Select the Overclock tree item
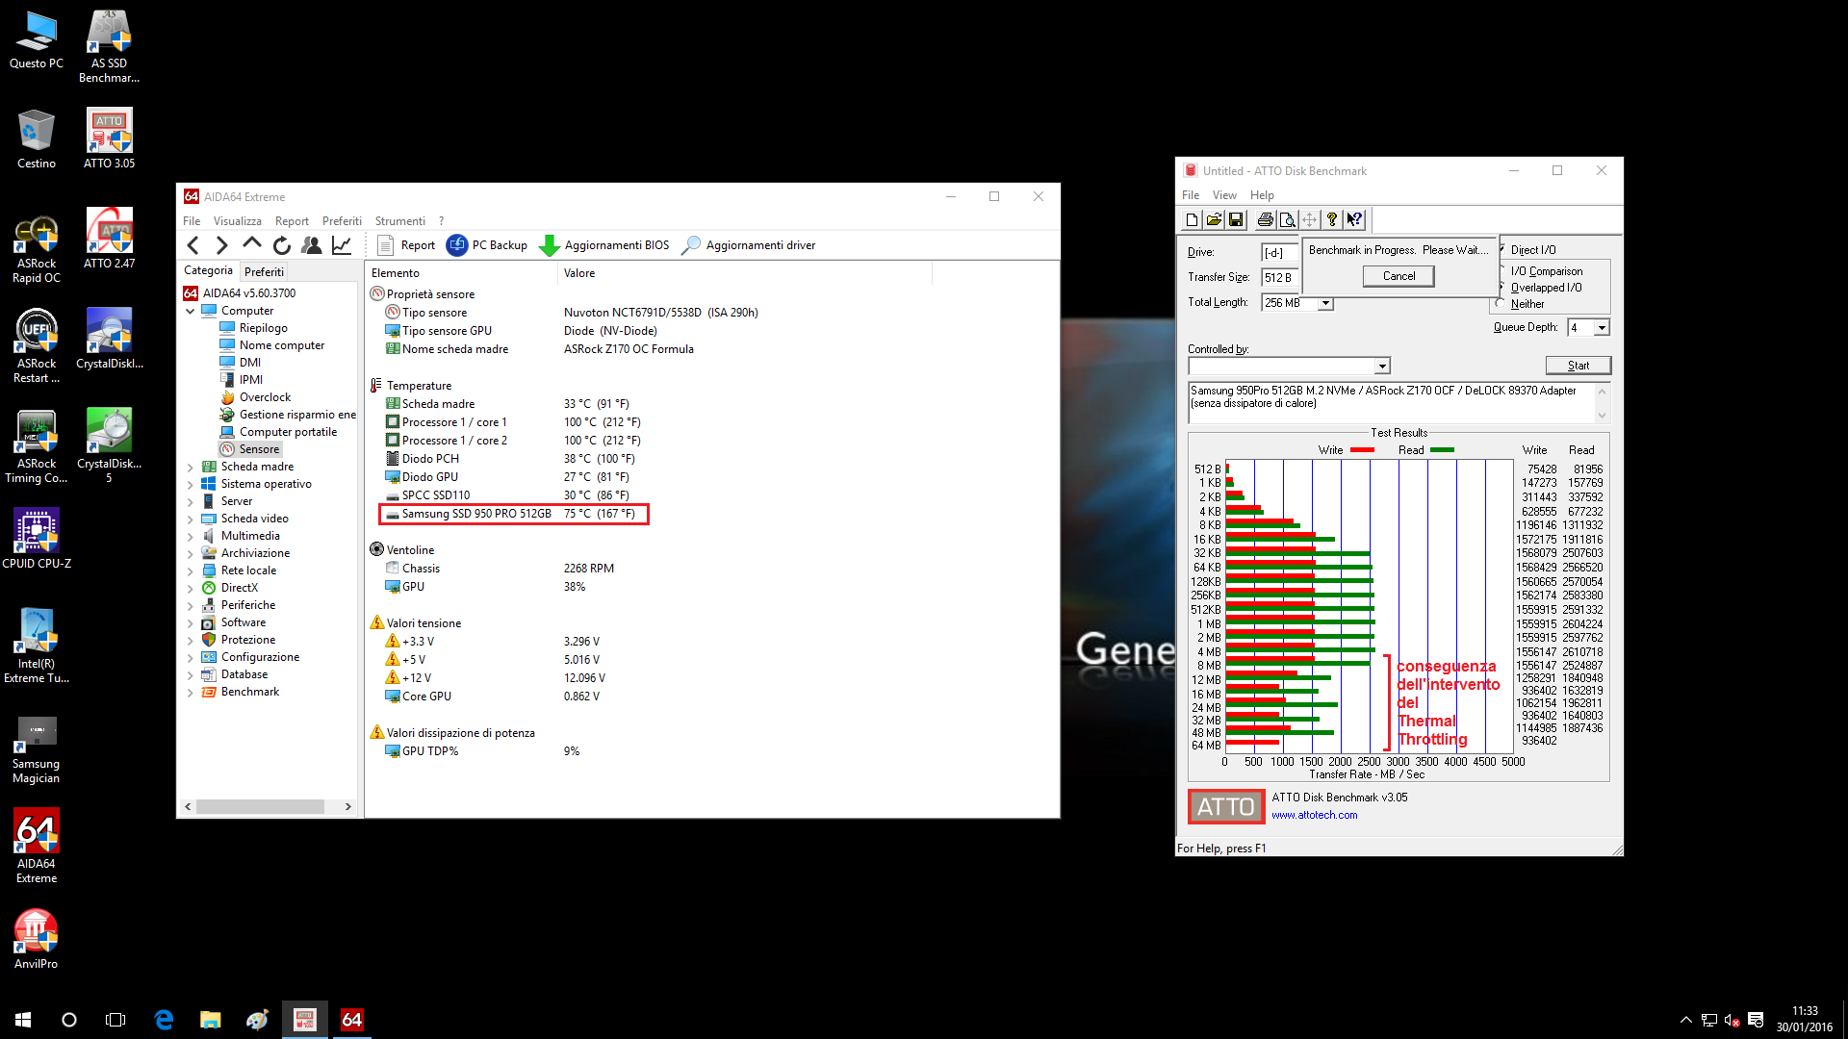Image resolution: width=1848 pixels, height=1039 pixels. [265, 397]
